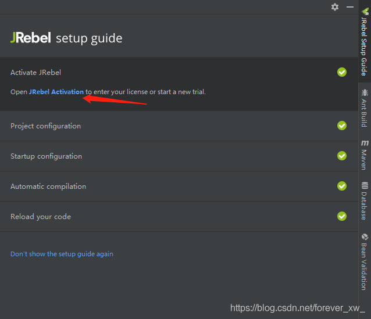Open the JRebel Activation link

[56, 92]
